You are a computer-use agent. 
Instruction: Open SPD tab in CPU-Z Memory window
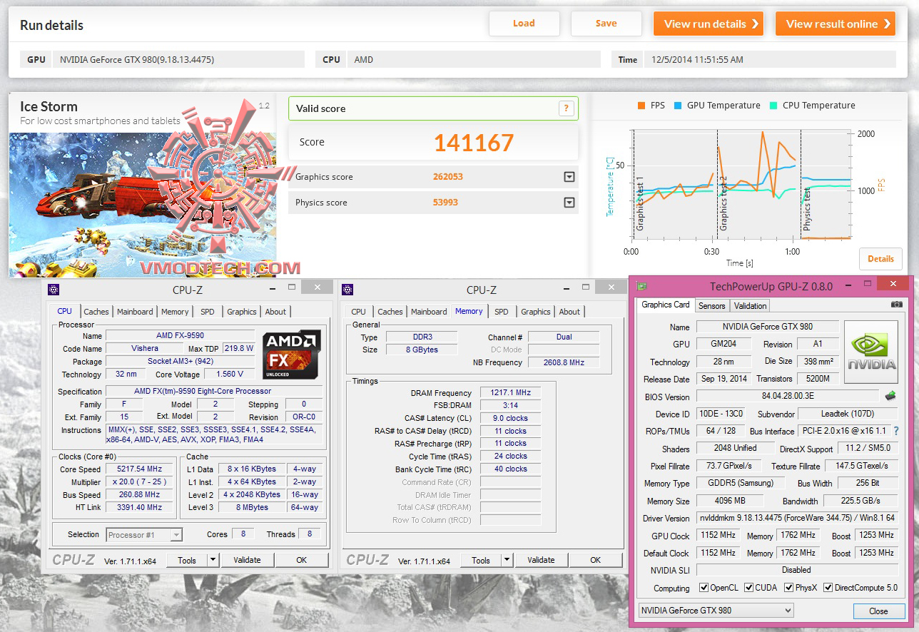[x=502, y=312]
